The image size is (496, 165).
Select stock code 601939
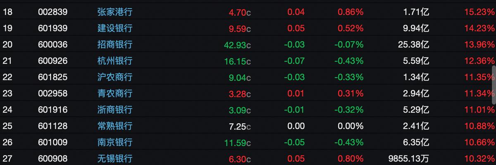[52, 28]
